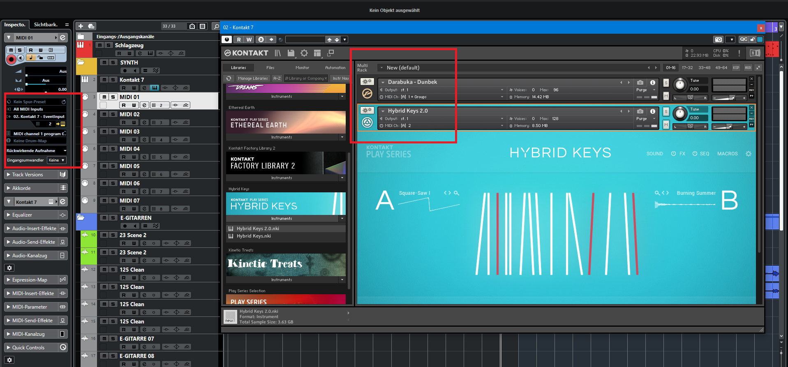Open plugin preset dropdown arrow
This screenshot has height=367, width=788.
point(345,39)
